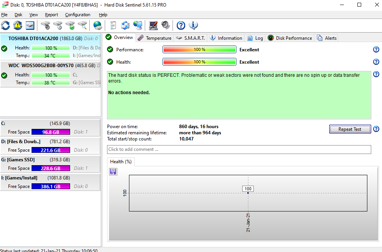Click the 'Click to add comment' field

239,149
